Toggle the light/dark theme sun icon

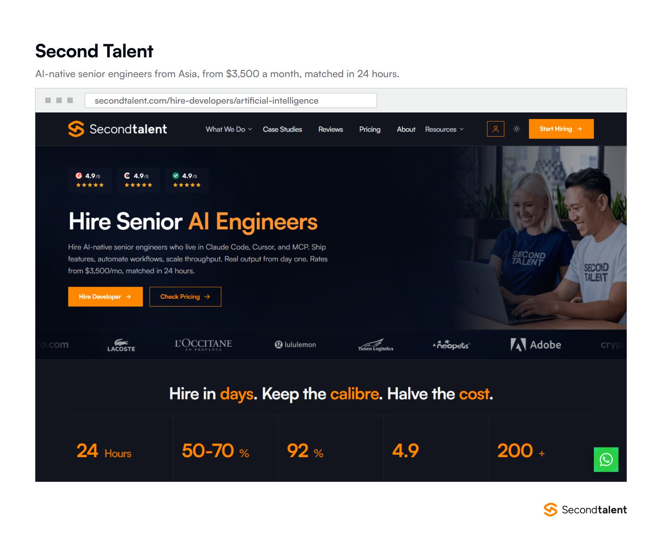516,129
